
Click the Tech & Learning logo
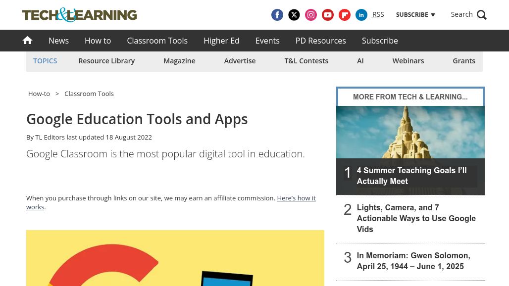[80, 15]
